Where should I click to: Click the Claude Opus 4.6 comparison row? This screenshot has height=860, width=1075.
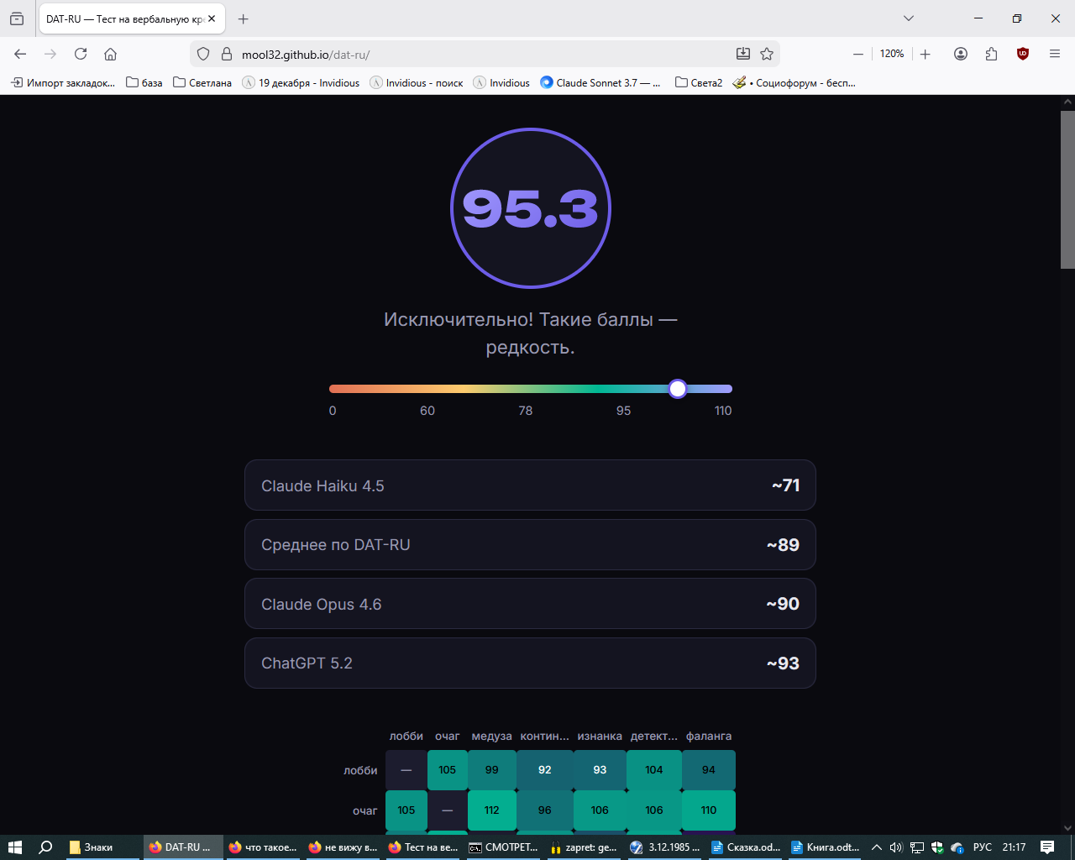tap(530, 604)
